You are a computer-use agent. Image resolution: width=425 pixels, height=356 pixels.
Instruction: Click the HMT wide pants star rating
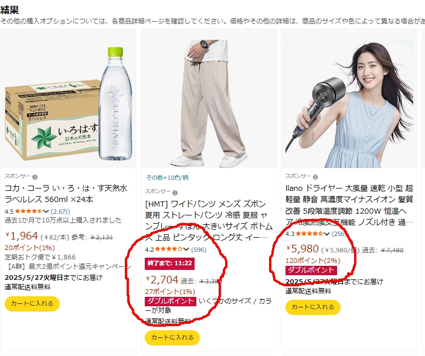point(169,249)
